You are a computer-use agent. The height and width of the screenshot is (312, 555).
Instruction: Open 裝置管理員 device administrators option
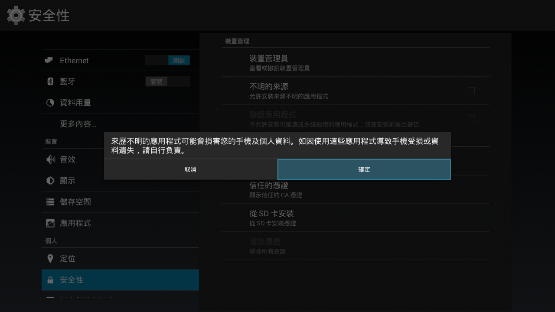click(356, 62)
